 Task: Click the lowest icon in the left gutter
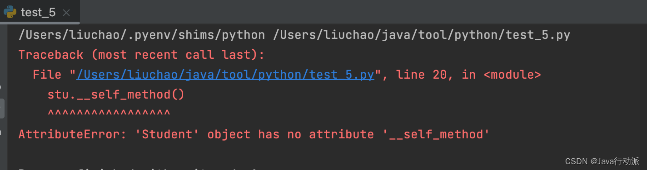pyautogui.click(x=1, y=133)
